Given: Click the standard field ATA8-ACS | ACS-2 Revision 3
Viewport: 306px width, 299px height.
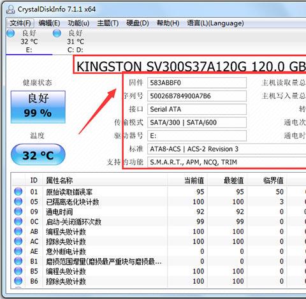Looking at the screenshot, I should pyautogui.click(x=226, y=149).
